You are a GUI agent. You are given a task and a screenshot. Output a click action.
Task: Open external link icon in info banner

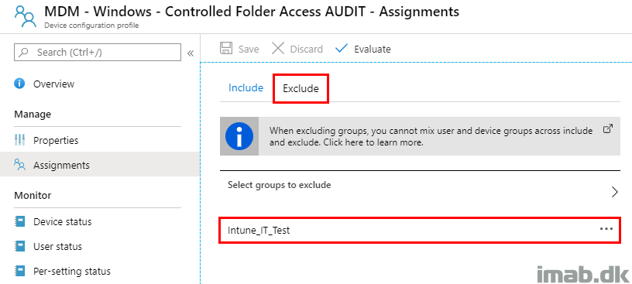607,129
